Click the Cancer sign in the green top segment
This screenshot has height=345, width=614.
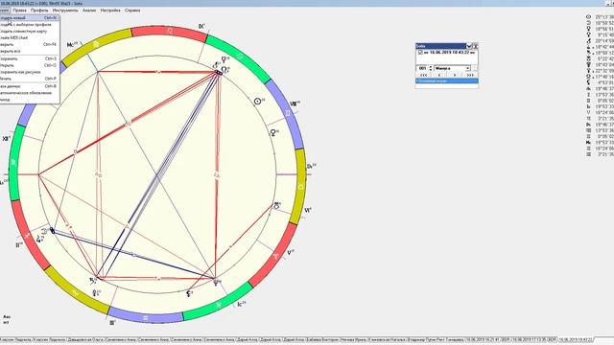pyautogui.click(x=240, y=57)
